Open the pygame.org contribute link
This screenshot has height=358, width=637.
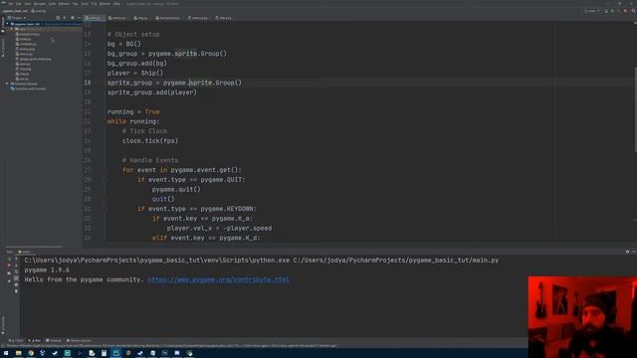219,279
